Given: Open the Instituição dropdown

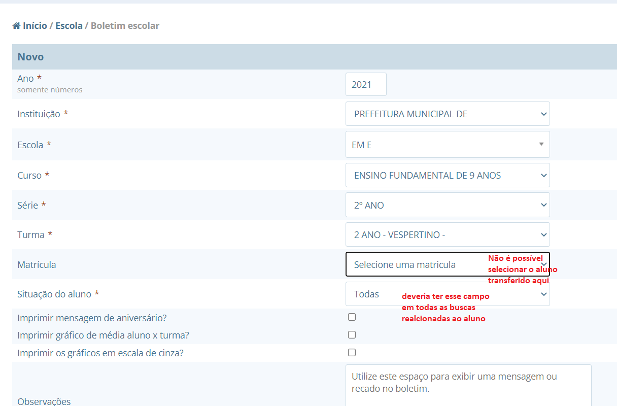Looking at the screenshot, I should pyautogui.click(x=448, y=114).
